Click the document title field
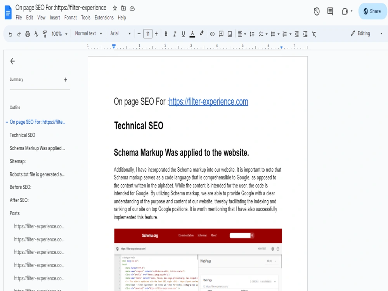 [x=61, y=8]
